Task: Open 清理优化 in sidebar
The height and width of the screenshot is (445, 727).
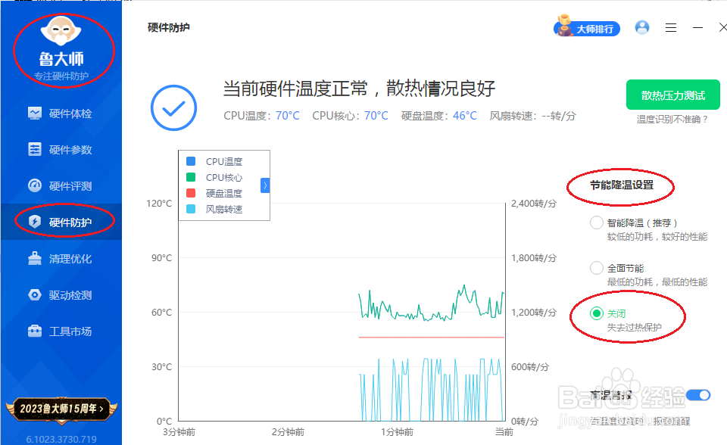Action: (61, 259)
